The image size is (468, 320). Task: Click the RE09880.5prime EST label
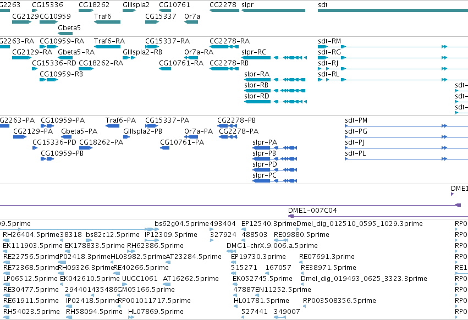click(301, 235)
